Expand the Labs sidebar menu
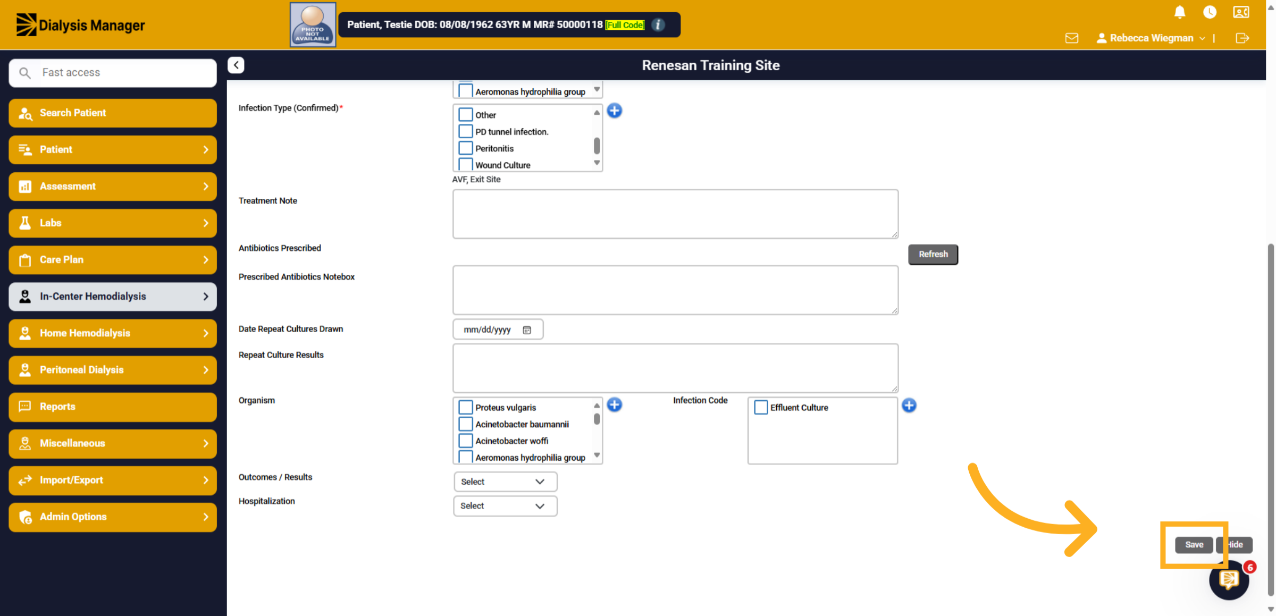 point(113,223)
